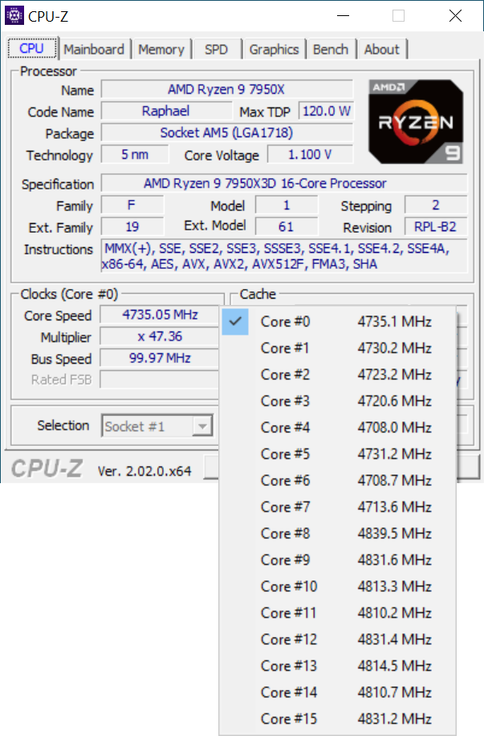Switch to the Memory tab
This screenshot has height=736, width=484.
tap(161, 49)
